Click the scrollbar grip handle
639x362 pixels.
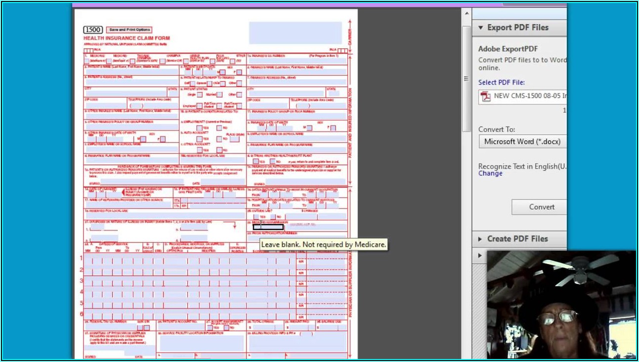tap(466, 79)
